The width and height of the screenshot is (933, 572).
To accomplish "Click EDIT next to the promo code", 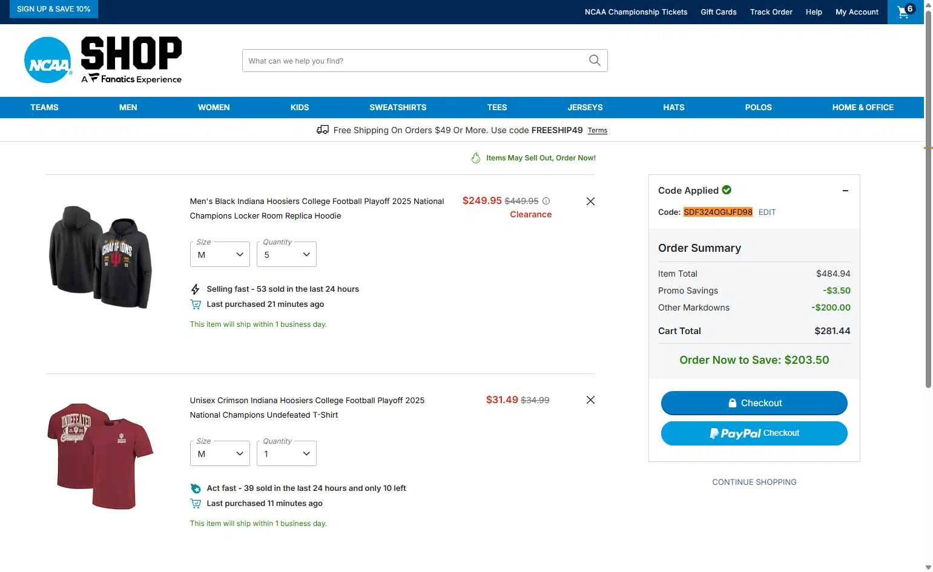I will (767, 212).
